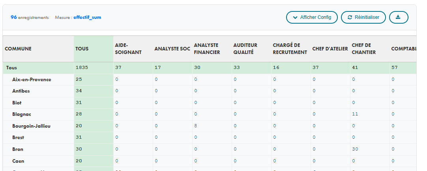Click the Réinitialiser refresh button
427x171 pixels.
363,17
